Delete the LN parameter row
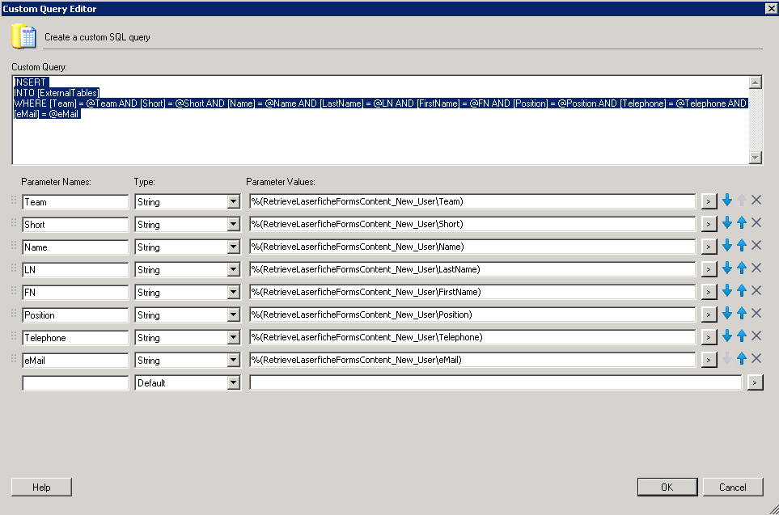Viewport: 779px width, 515px height. coord(756,268)
